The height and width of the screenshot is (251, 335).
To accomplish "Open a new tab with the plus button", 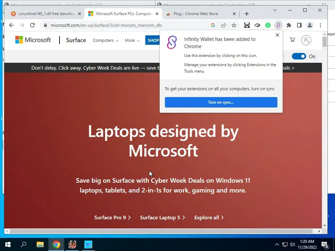I will coord(247,14).
